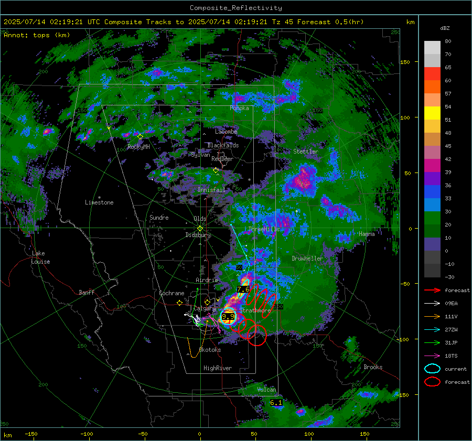Click the red 65 dBZ color swatch
Image resolution: width=472 pixels, height=441 pixels.
(432, 74)
